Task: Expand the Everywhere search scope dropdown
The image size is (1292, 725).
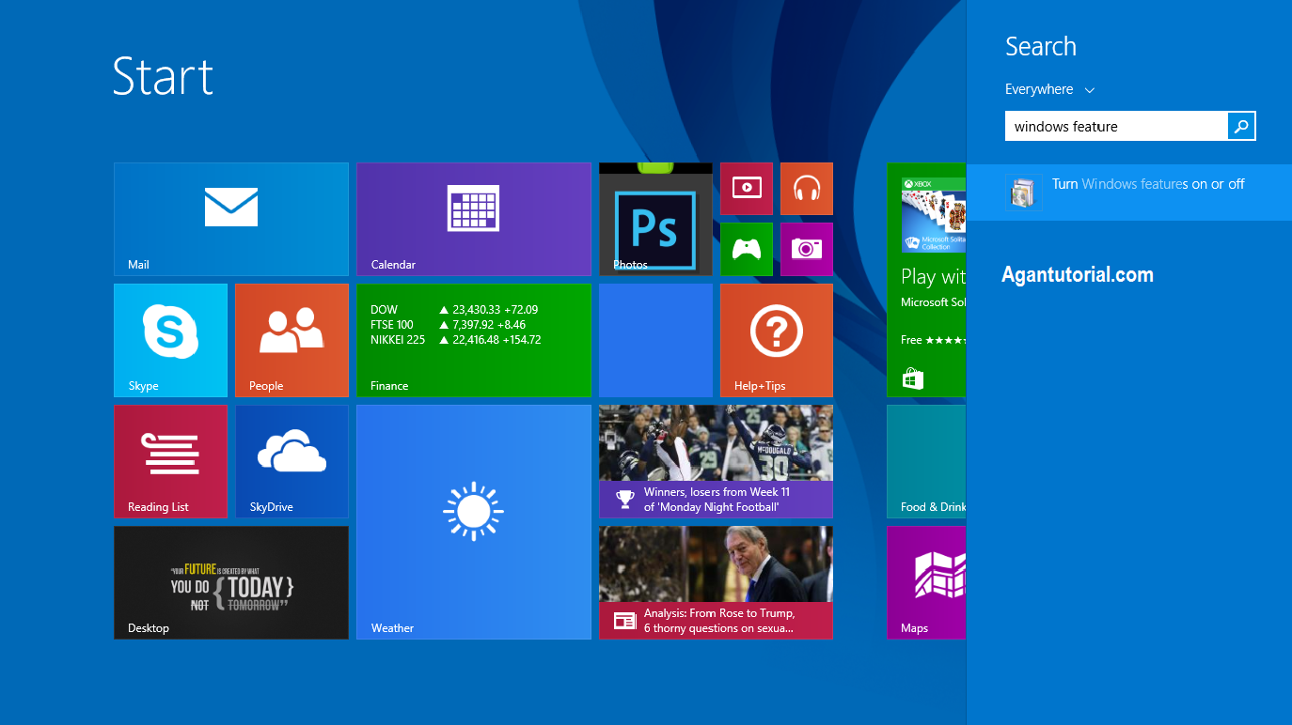Action: pyautogui.click(x=1050, y=89)
